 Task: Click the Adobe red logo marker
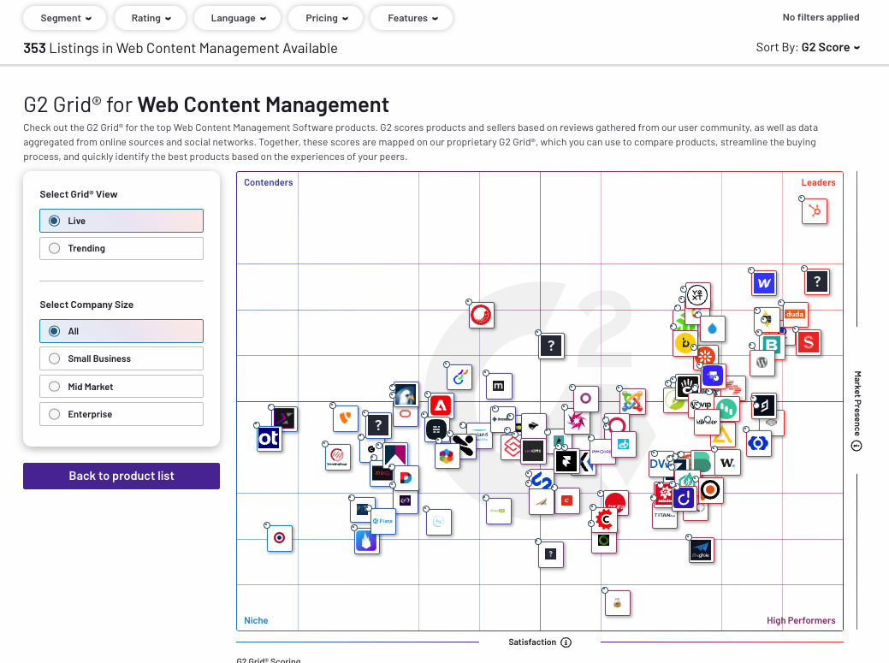[441, 405]
